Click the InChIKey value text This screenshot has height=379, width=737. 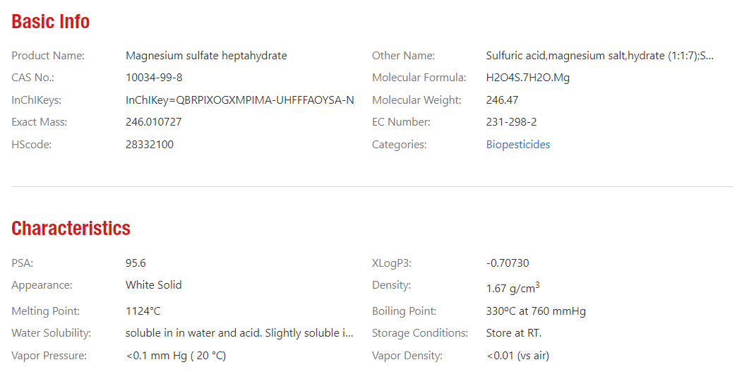tap(240, 100)
